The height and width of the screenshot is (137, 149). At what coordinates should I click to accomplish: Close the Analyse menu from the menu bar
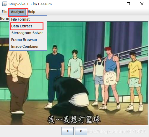tap(17, 12)
